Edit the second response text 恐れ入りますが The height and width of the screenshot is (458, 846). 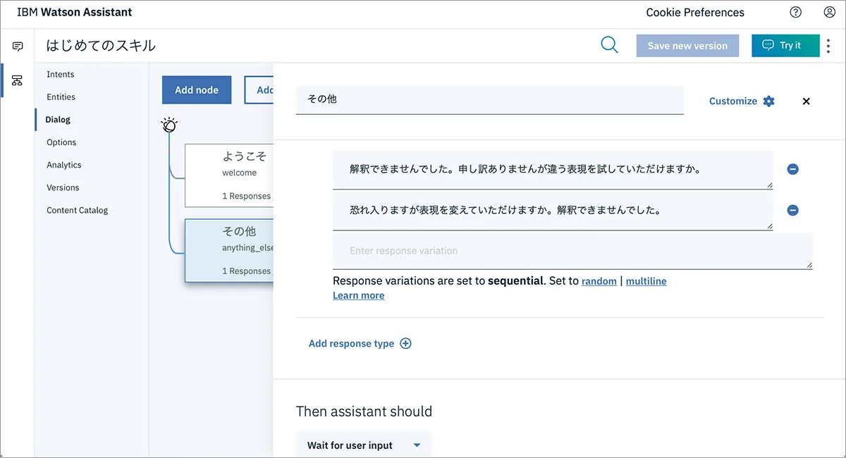click(x=553, y=211)
